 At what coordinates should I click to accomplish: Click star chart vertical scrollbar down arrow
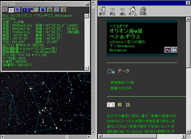(x=93, y=132)
